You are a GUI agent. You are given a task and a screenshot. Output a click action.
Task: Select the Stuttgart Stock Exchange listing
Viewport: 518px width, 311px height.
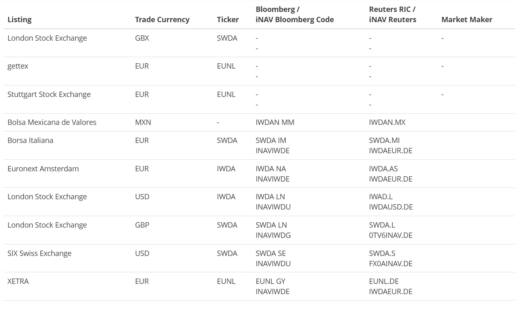pos(49,94)
